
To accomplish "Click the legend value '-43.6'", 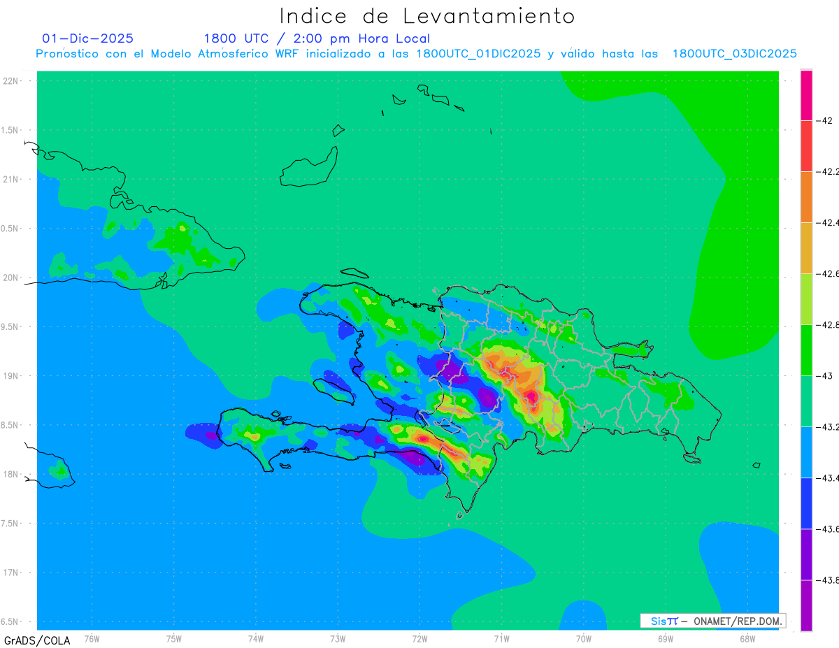I will pyautogui.click(x=828, y=529).
